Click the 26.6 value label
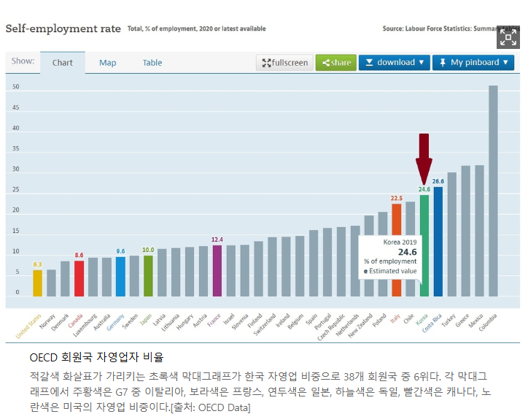Viewport: 528px width, 414px height. point(438,181)
